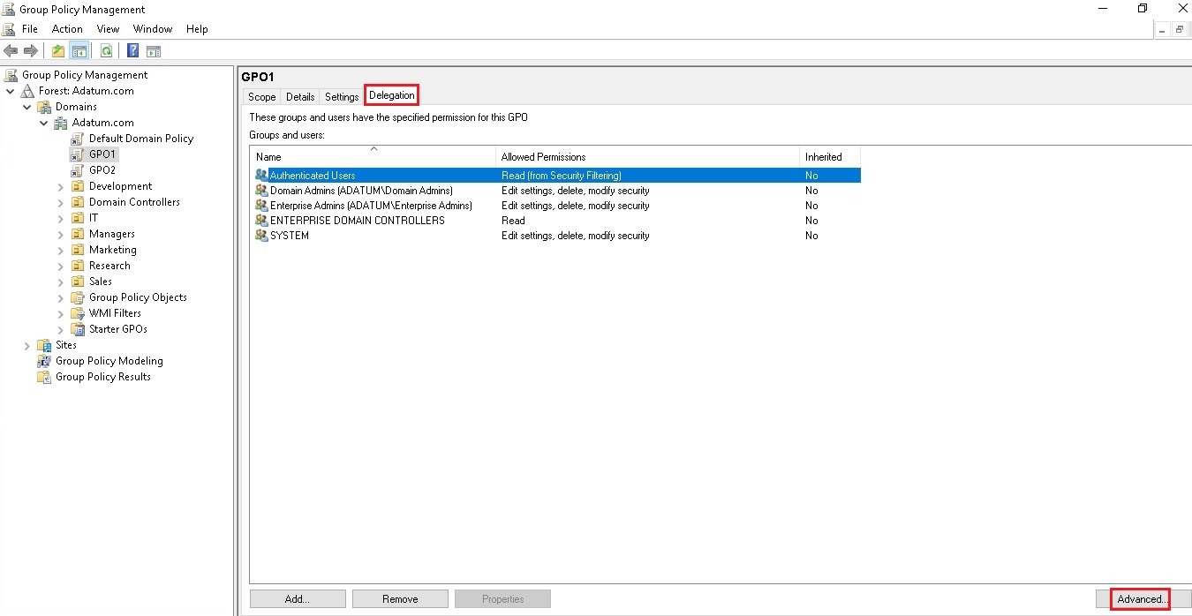Click the Add... button

point(298,599)
